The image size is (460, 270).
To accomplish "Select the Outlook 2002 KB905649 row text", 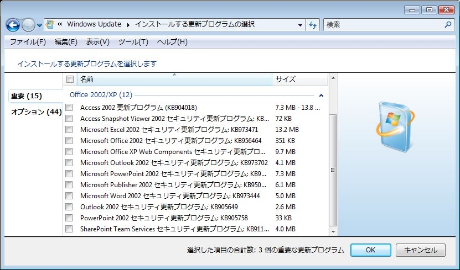I will [x=159, y=207].
